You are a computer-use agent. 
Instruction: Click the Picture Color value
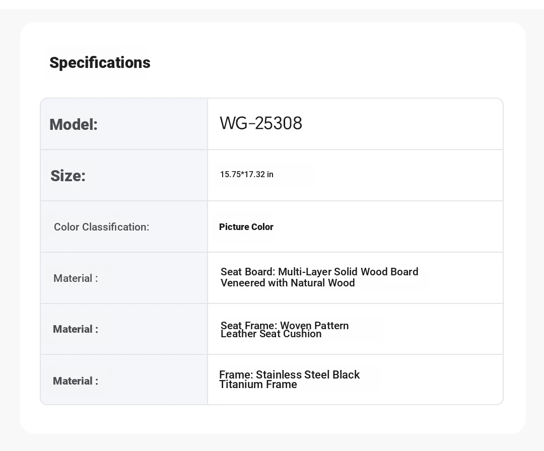click(x=246, y=227)
